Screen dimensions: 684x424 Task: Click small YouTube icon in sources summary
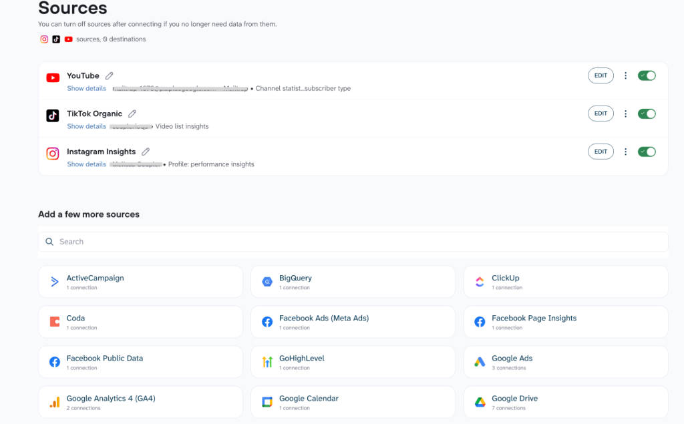[69, 39]
